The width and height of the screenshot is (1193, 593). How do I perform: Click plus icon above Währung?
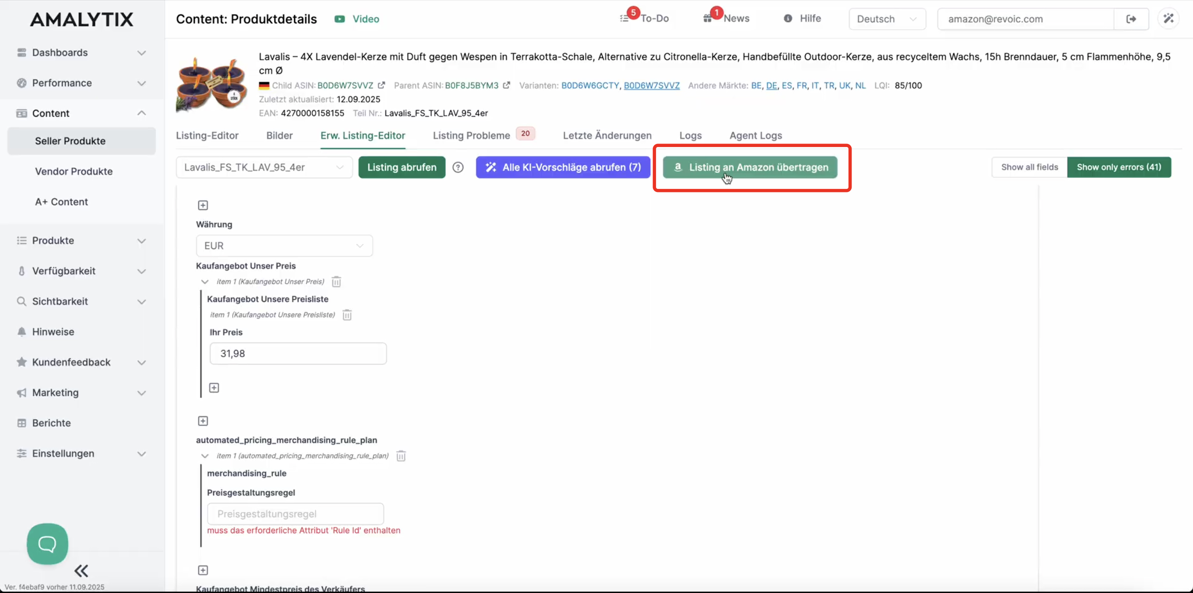(x=203, y=205)
